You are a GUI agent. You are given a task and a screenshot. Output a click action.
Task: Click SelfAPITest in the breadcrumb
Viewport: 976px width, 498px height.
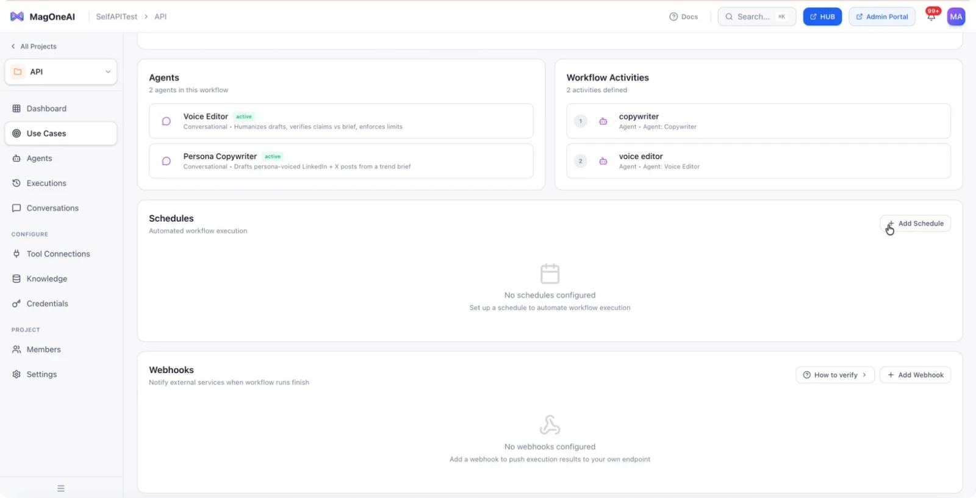(117, 16)
